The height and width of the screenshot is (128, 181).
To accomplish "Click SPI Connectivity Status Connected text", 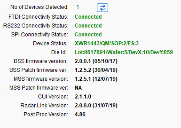I will pos(88,35).
